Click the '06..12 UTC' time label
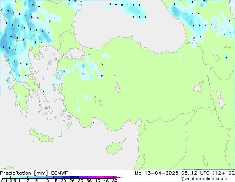The image size is (235, 182). 195,173
